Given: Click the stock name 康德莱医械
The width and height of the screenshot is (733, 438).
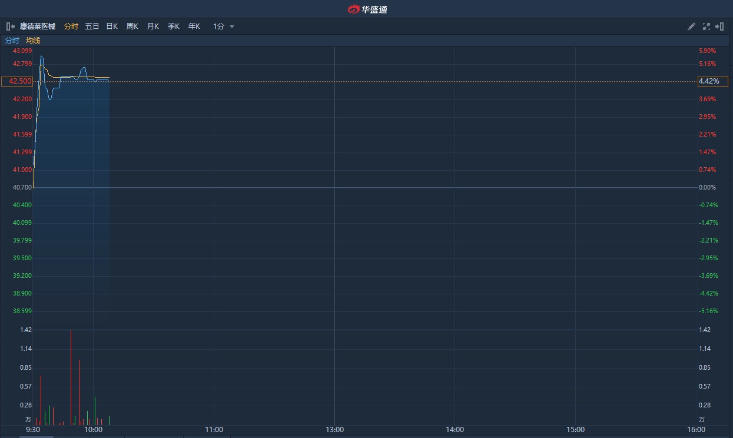Looking at the screenshot, I should point(38,26).
